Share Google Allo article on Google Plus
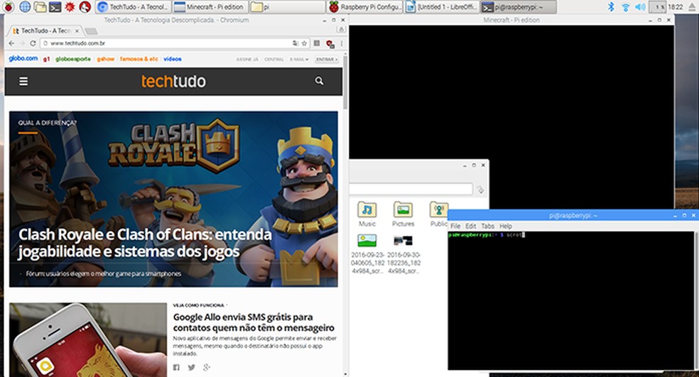 207,367
